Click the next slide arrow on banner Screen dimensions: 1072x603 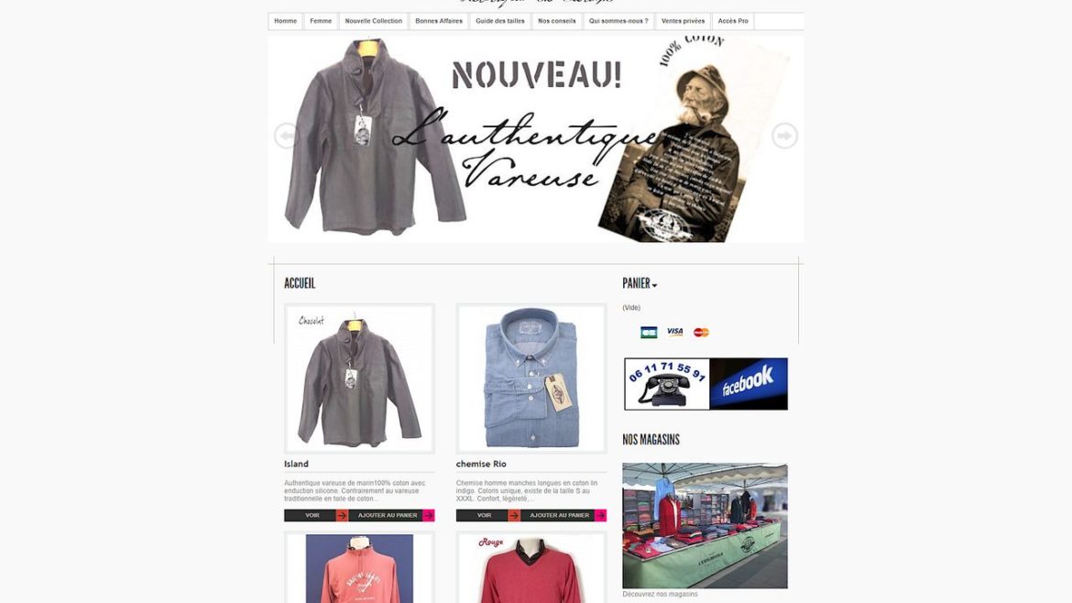(784, 136)
